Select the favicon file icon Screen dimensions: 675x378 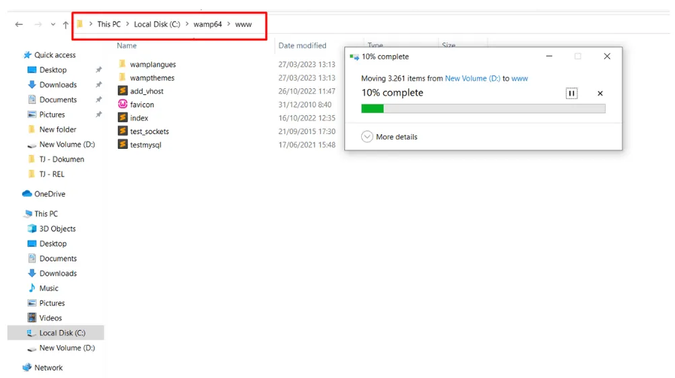[x=123, y=104]
